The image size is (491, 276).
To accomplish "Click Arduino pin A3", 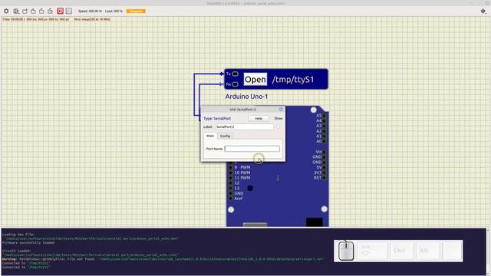I will (325, 126).
